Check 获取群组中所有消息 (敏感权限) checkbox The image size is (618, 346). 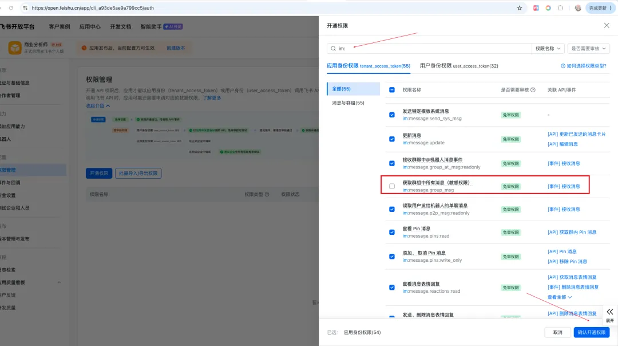(392, 186)
